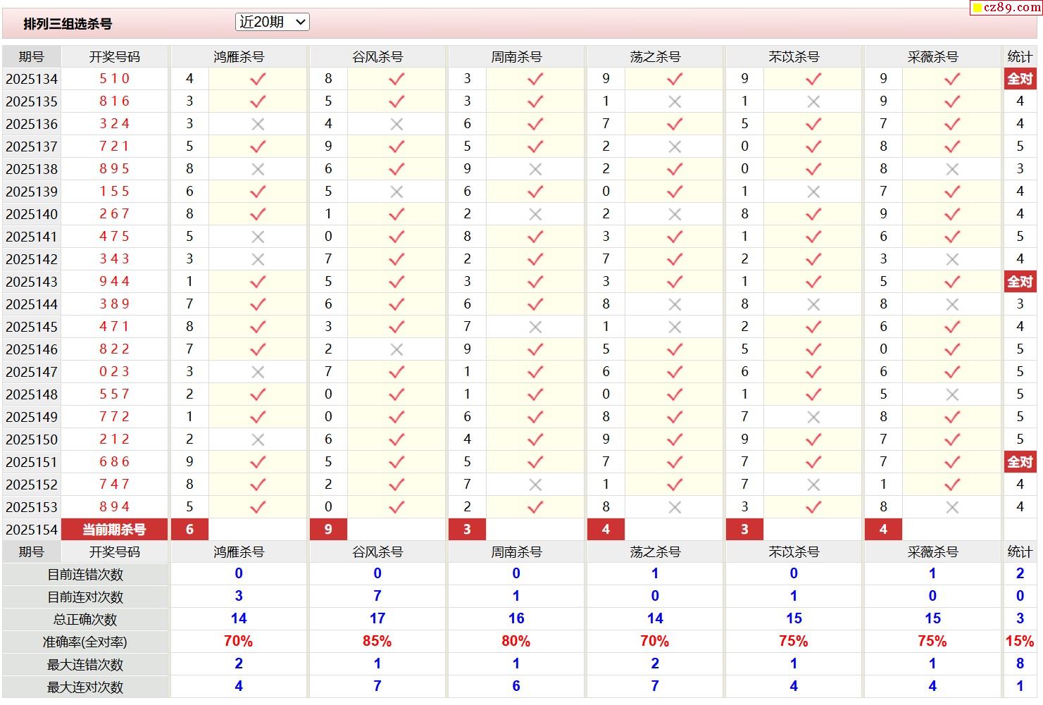Screen dimensions: 1043x705
Task: Click 芣苡 cross mark for period 2025149
Action: click(x=813, y=417)
